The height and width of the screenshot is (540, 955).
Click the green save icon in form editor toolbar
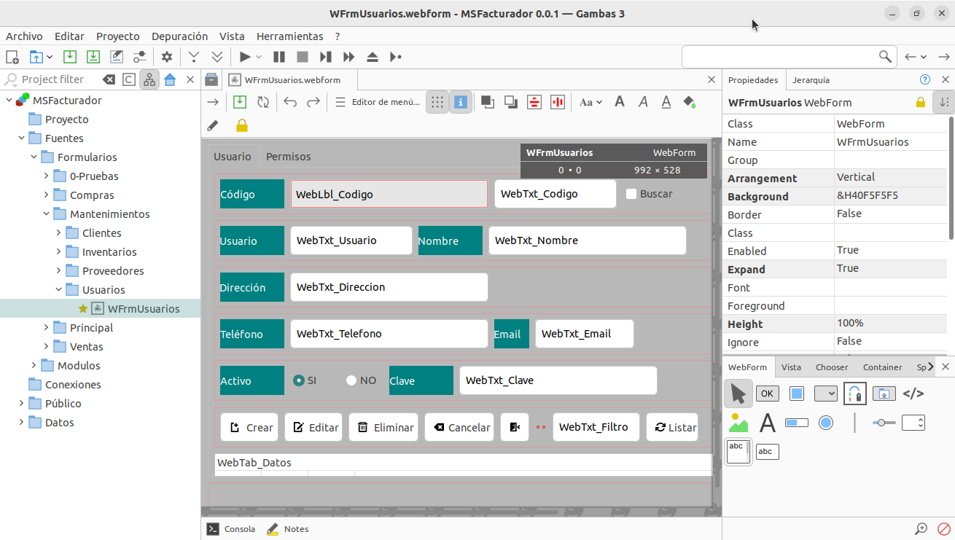[x=240, y=102]
